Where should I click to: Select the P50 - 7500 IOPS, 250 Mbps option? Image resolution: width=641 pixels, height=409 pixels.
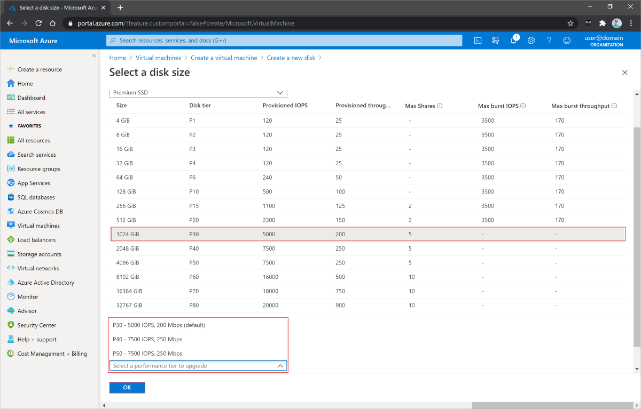(x=147, y=354)
